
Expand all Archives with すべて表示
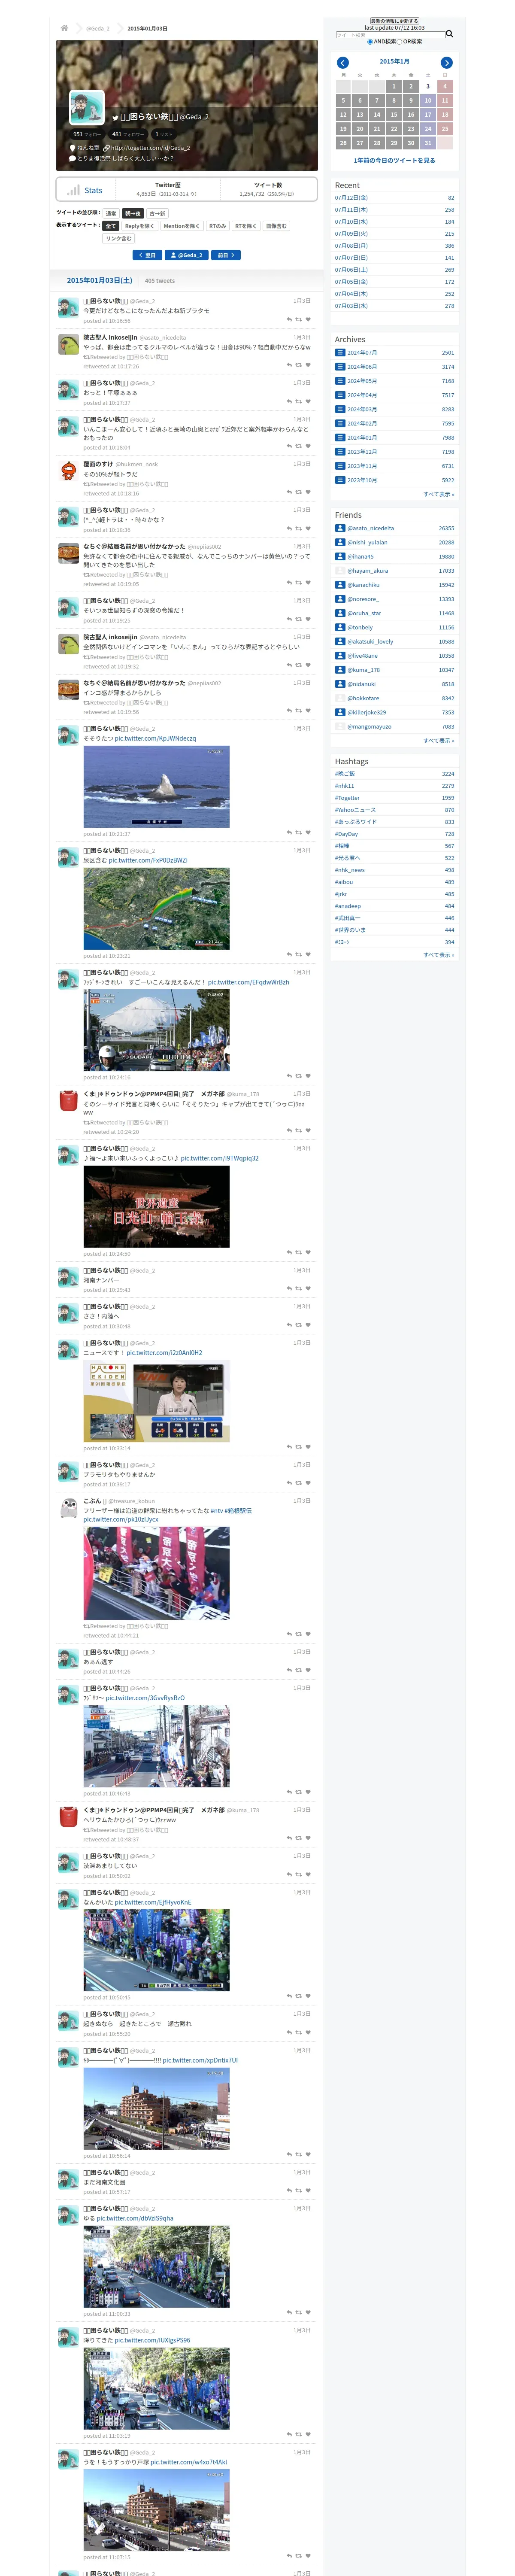[438, 494]
